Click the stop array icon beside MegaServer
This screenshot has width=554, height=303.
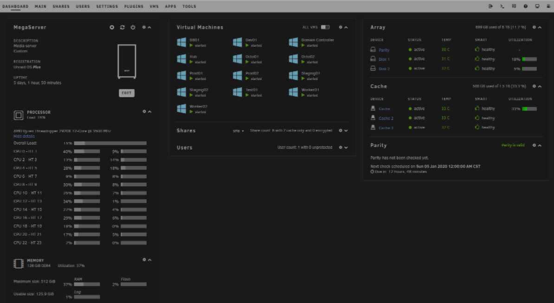pos(112,27)
